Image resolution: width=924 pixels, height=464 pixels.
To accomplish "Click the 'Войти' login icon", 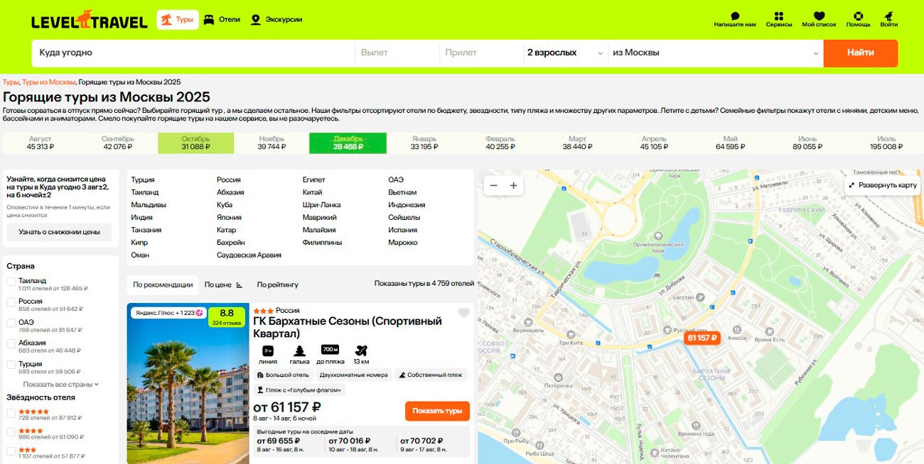I will point(888,16).
